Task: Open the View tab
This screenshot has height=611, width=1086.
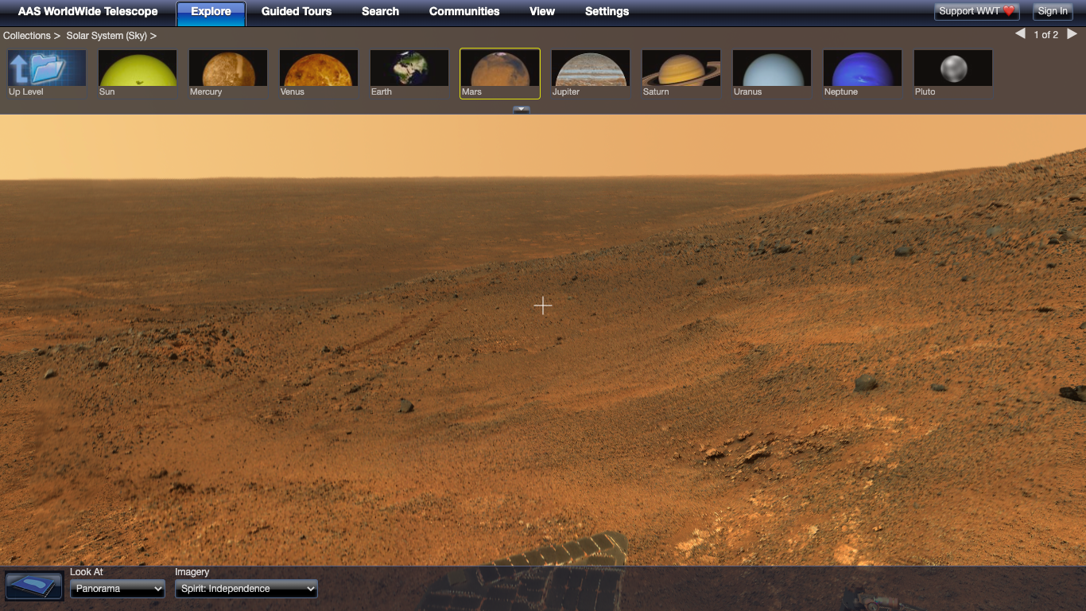Action: pyautogui.click(x=542, y=12)
